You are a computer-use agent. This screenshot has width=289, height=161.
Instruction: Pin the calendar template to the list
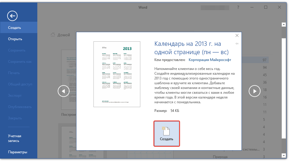coord(237,44)
